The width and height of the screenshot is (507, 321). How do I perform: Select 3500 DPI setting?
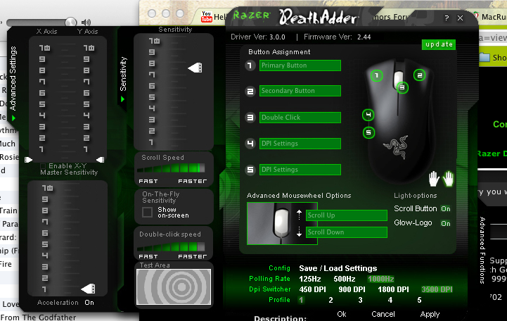pyautogui.click(x=437, y=289)
